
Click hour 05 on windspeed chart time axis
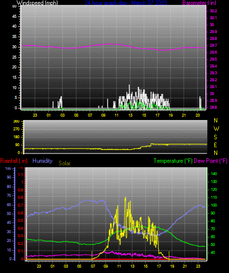76,115
